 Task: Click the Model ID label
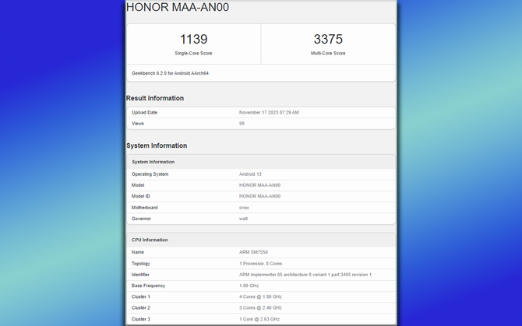click(x=141, y=196)
